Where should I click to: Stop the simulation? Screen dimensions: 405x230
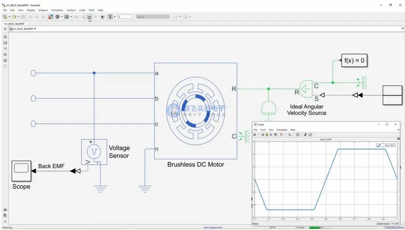point(102,17)
